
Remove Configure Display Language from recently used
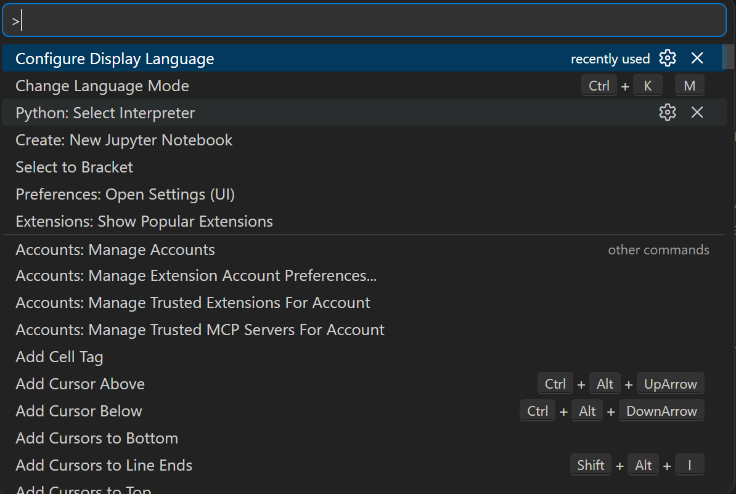pyautogui.click(x=697, y=58)
